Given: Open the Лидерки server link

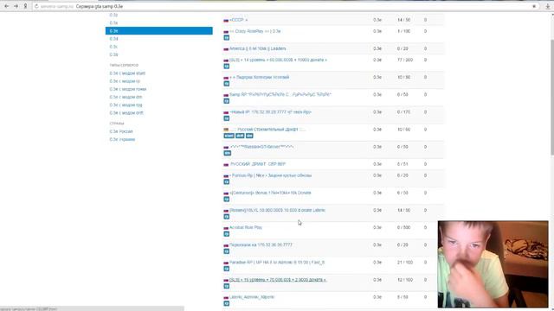Looking at the screenshot, I should point(260,77).
